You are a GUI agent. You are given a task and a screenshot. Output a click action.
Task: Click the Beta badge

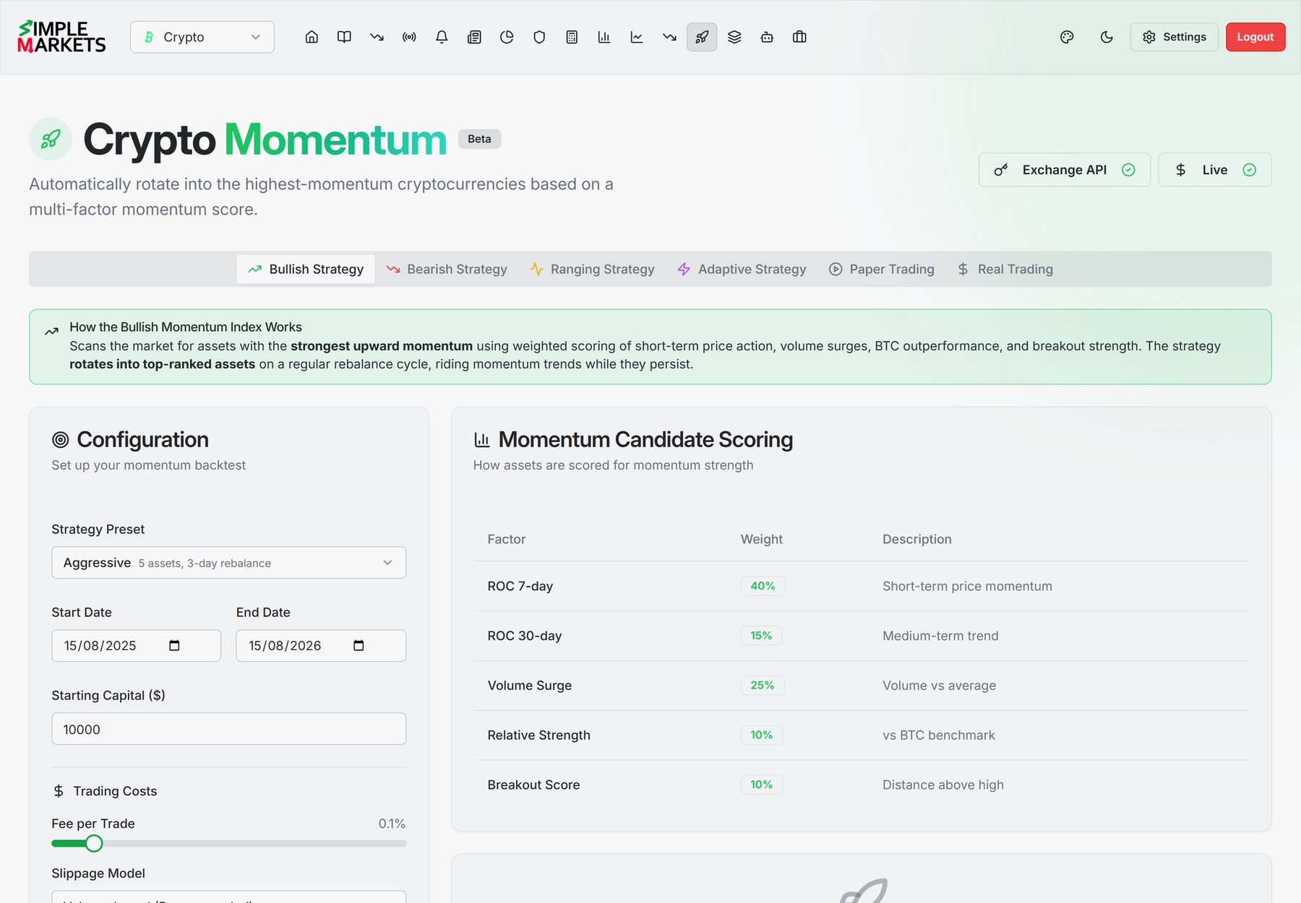click(x=479, y=139)
